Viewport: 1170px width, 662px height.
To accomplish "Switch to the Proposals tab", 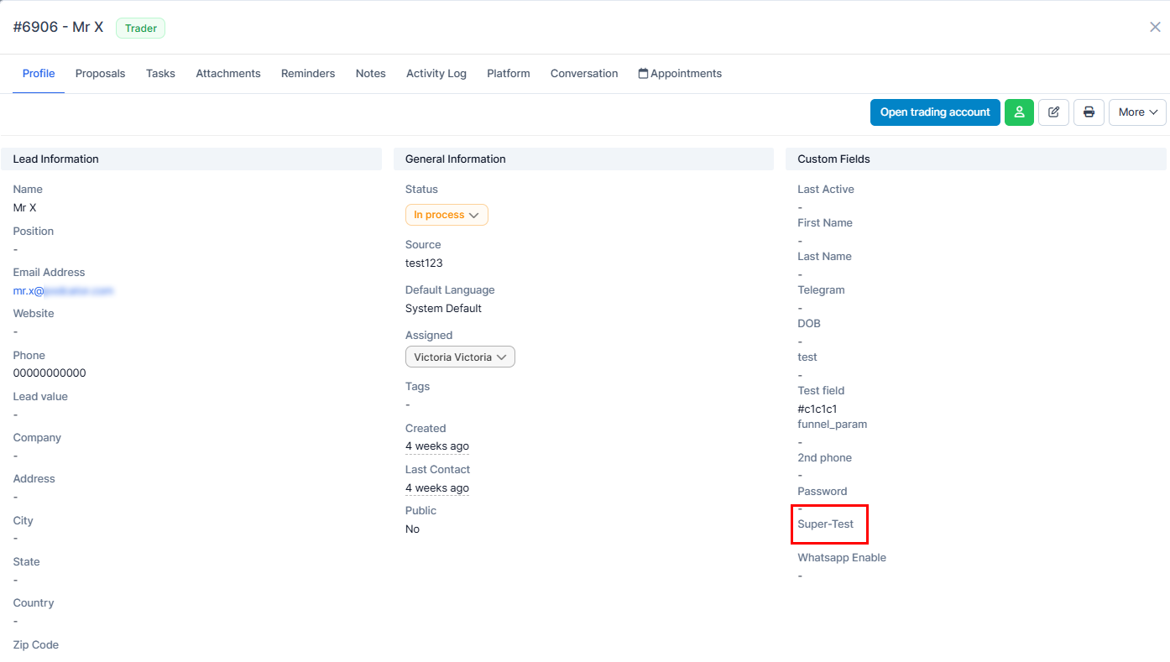I will click(x=100, y=74).
